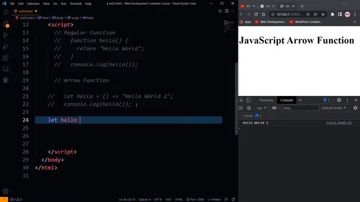Click Chrome forward navigation arrow
Screen dimensions: 360x202
249,14
